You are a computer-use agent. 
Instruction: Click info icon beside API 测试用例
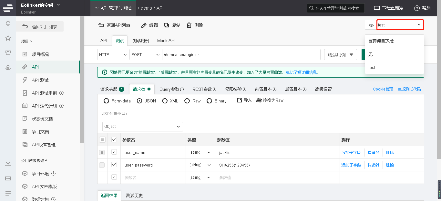[61, 93]
